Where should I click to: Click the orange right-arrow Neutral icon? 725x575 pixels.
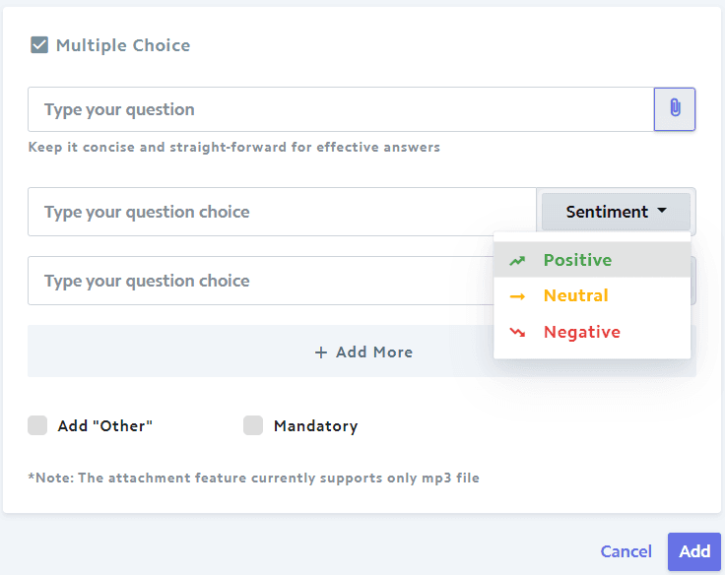point(517,296)
